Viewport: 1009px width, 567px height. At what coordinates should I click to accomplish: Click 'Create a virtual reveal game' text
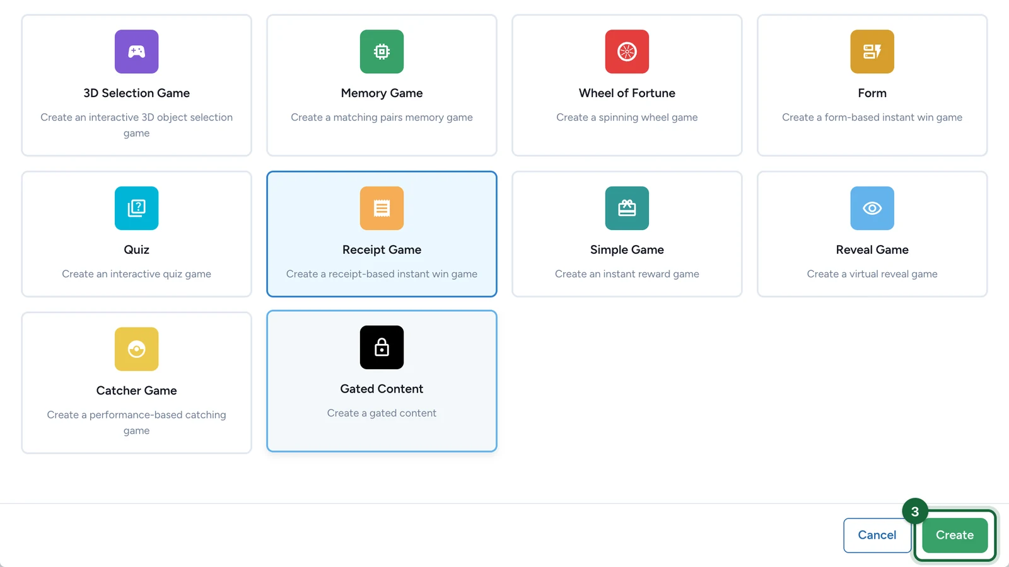(x=872, y=274)
